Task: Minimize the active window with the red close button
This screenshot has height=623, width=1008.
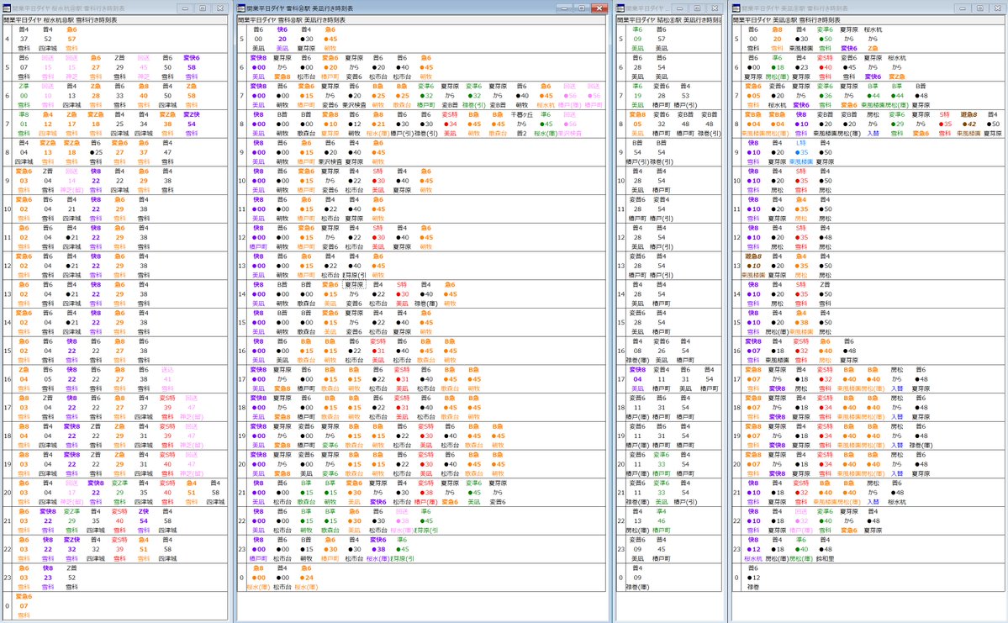Action: click(564, 8)
